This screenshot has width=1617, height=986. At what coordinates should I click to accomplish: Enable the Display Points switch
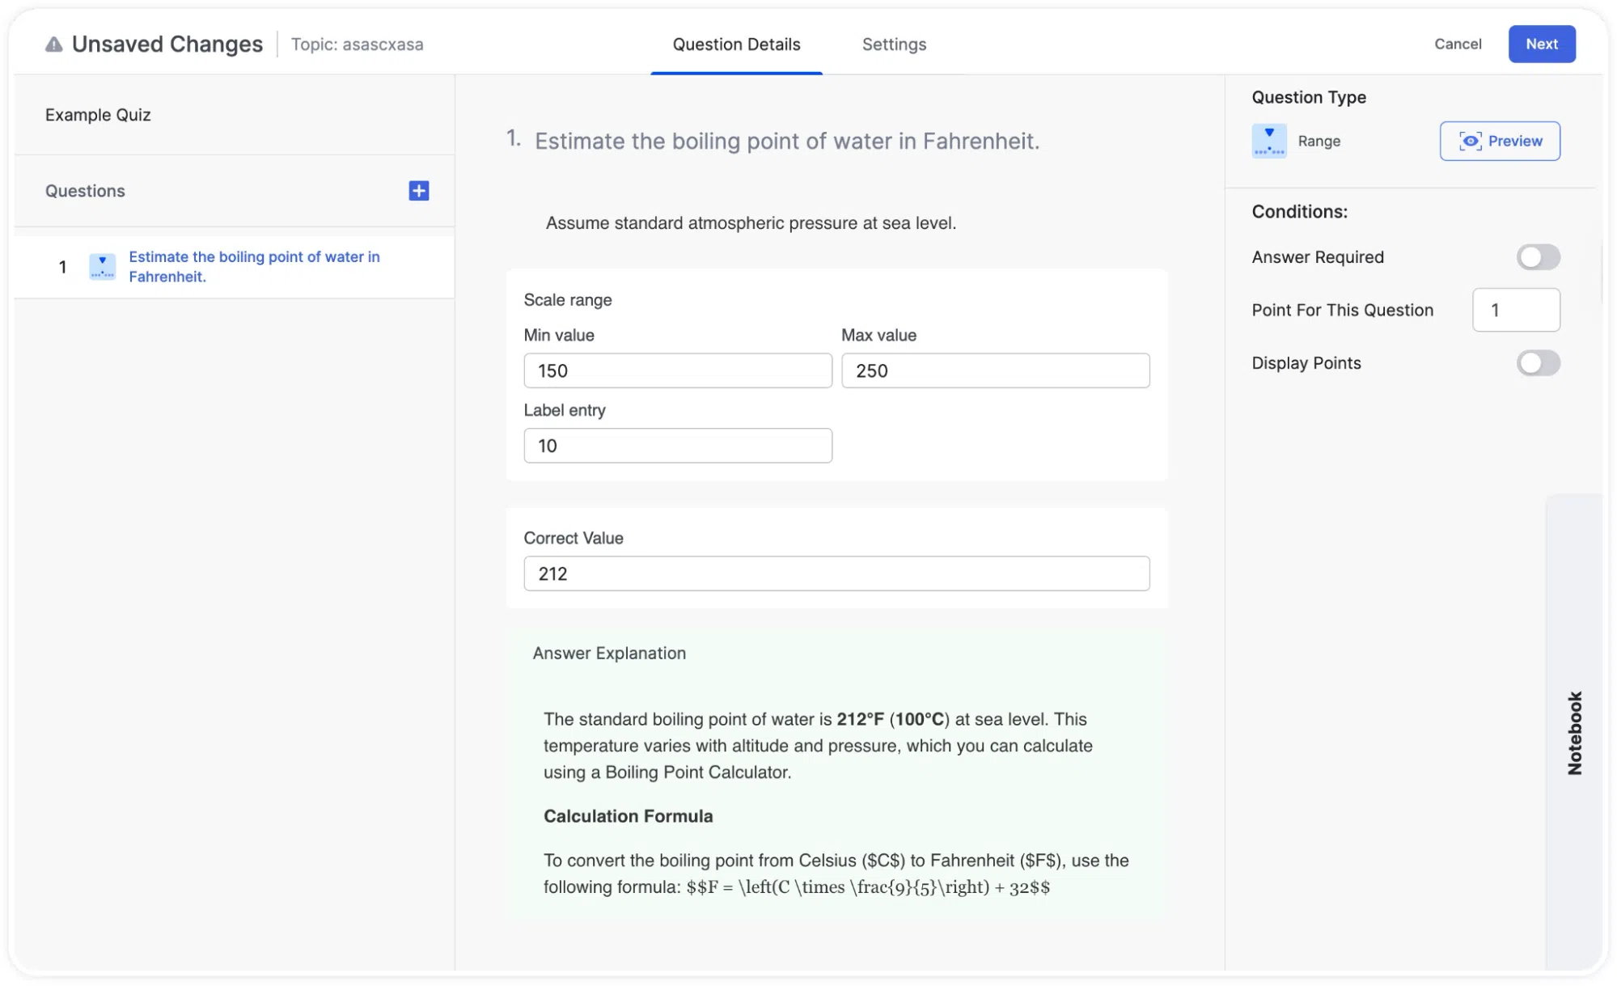tap(1538, 363)
